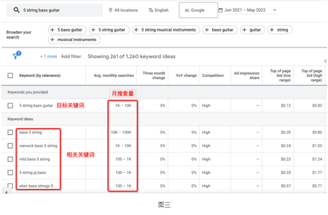This screenshot has width=328, height=215.
Task: Click Add filter
Action: pyautogui.click(x=71, y=56)
